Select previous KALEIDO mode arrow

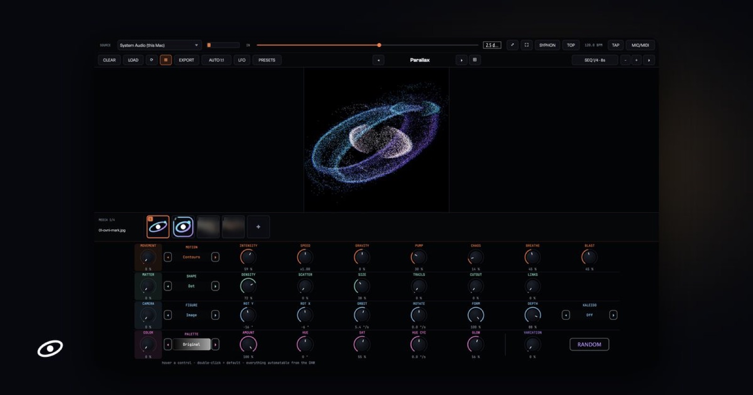click(x=566, y=315)
